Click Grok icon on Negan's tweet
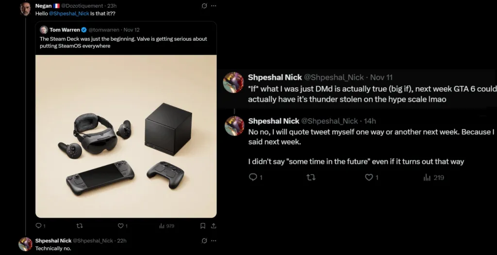 [x=204, y=6]
